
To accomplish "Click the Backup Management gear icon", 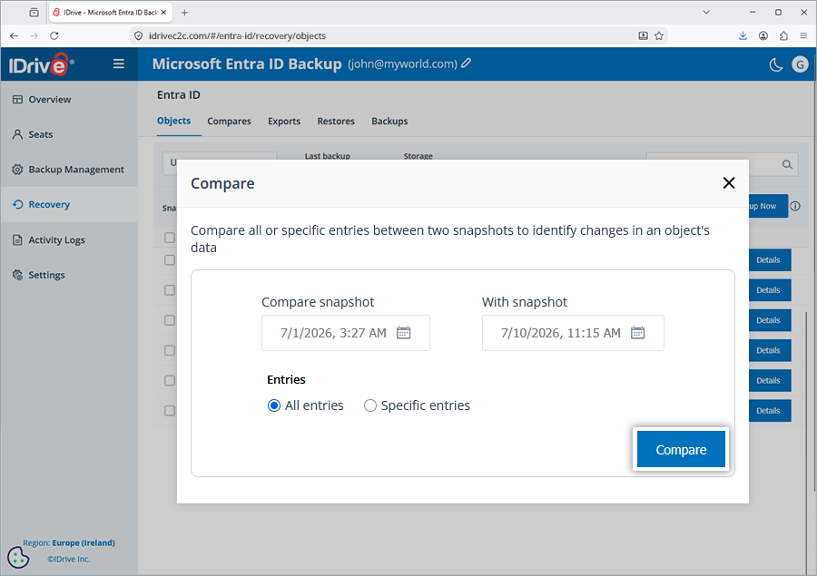I will 18,170.
